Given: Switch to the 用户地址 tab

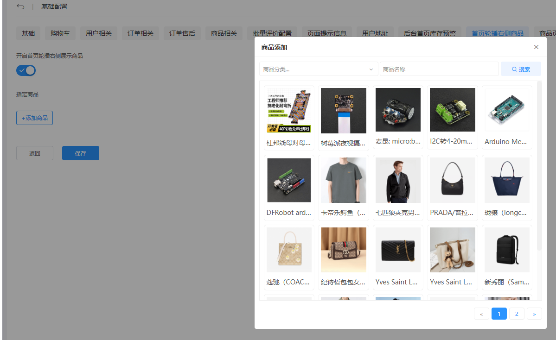Looking at the screenshot, I should tap(375, 33).
